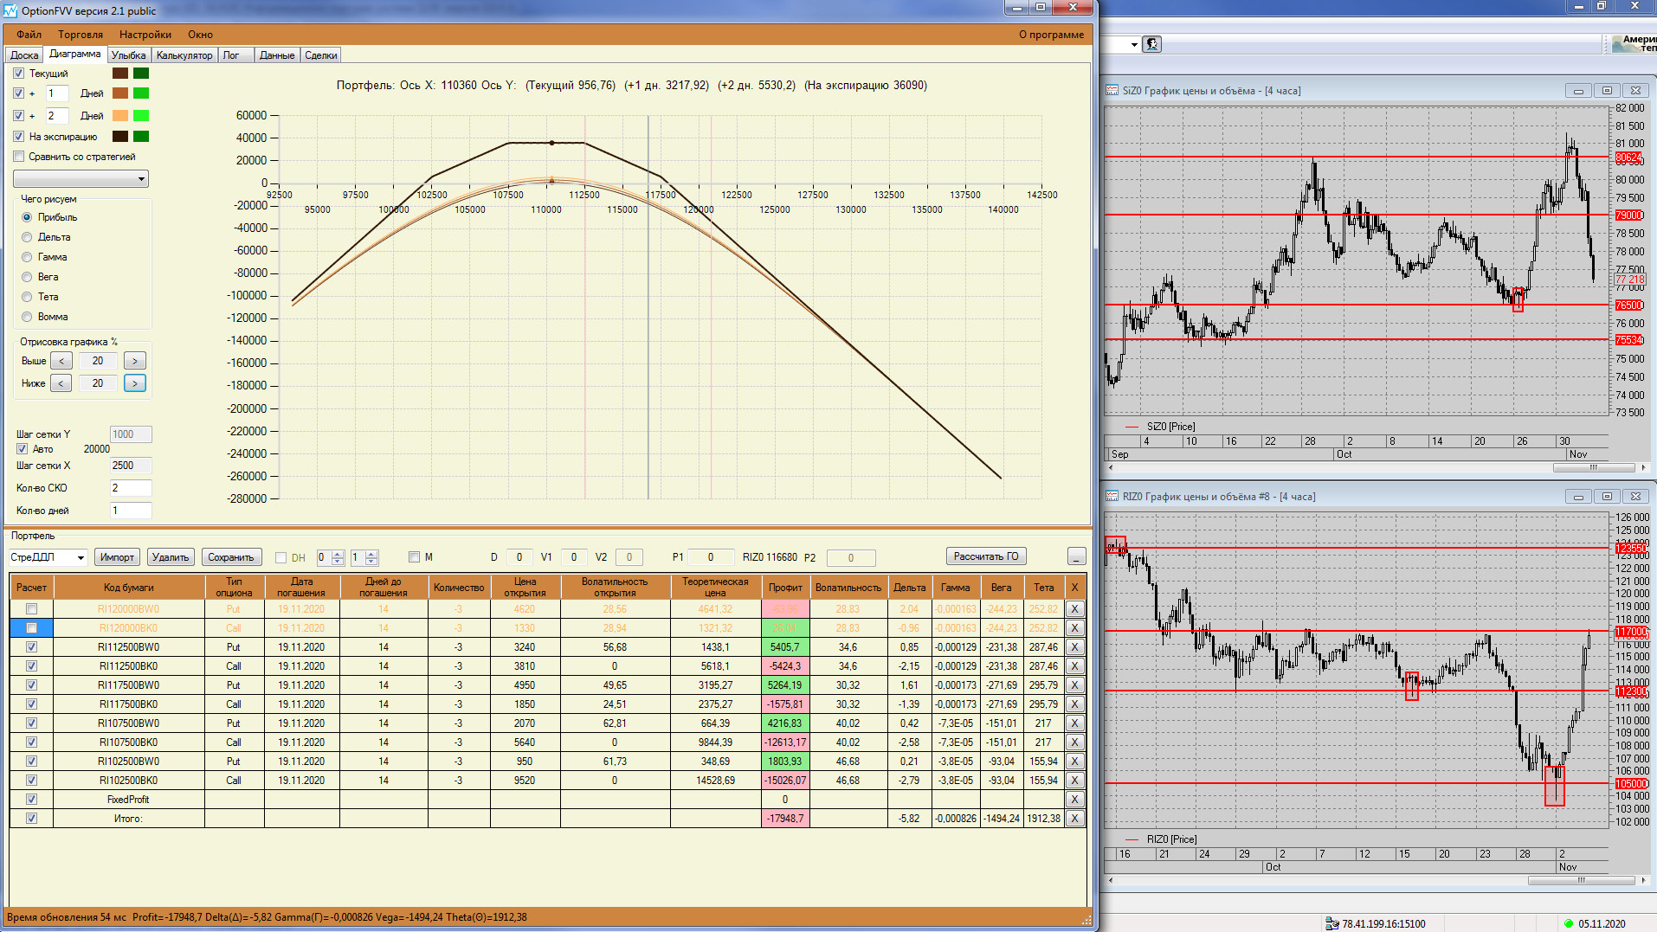Click the person icon in trading terminal toolbar
Viewport: 1657px width, 932px height.
(x=1151, y=44)
